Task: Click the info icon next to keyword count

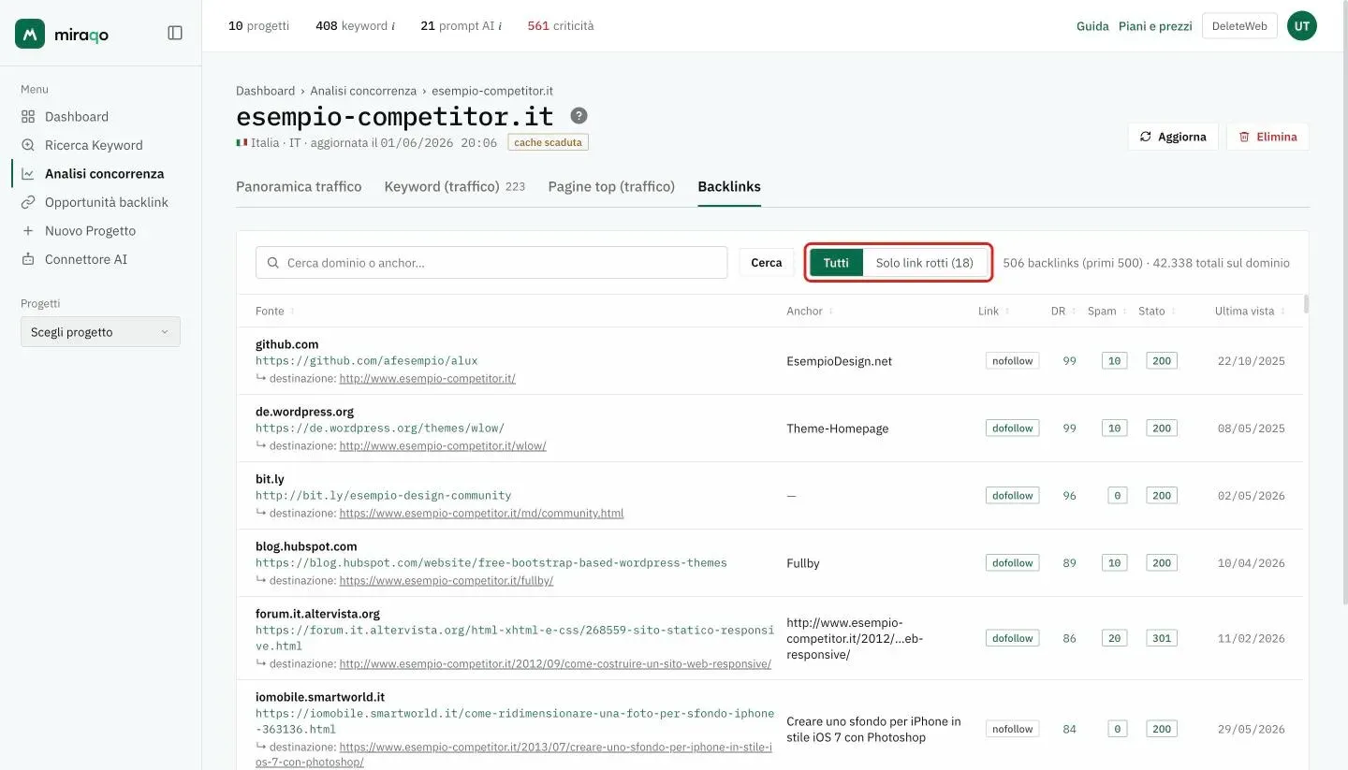Action: pos(393,26)
